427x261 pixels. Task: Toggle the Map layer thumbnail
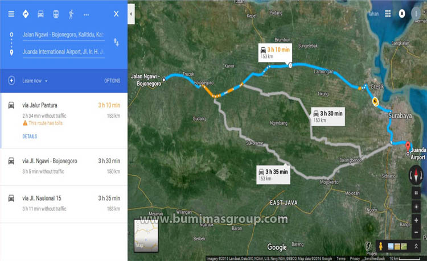(146, 236)
